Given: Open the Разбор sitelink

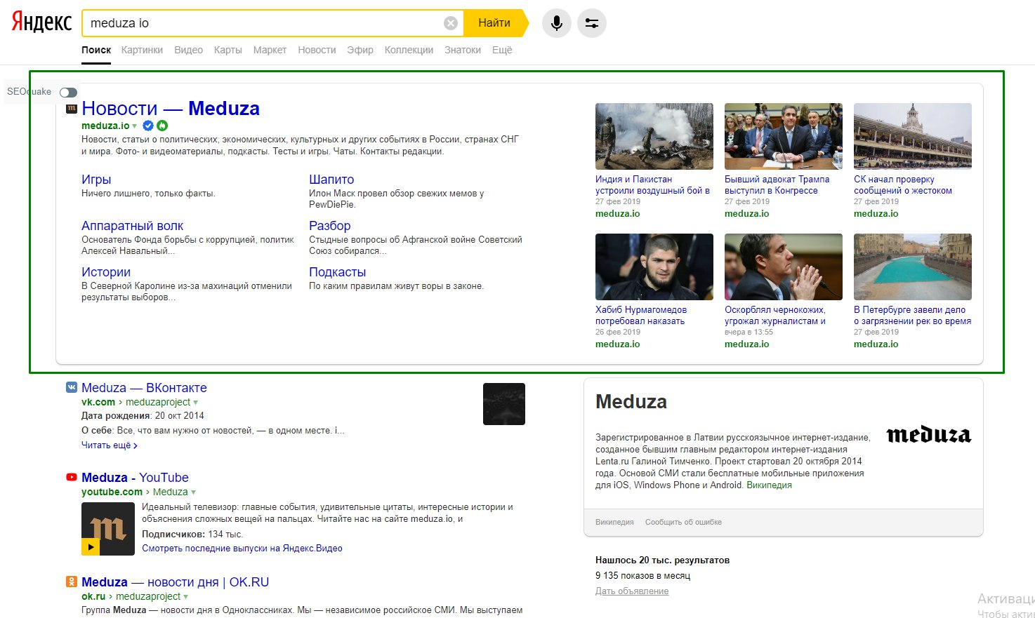Looking at the screenshot, I should point(329,226).
